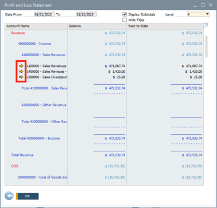Open link arrow for Sales Overpayment row

click(21, 77)
